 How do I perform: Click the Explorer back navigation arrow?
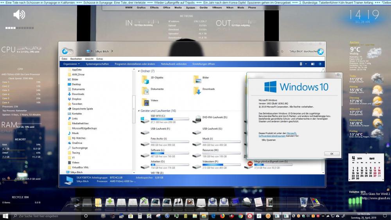coord(65,51)
